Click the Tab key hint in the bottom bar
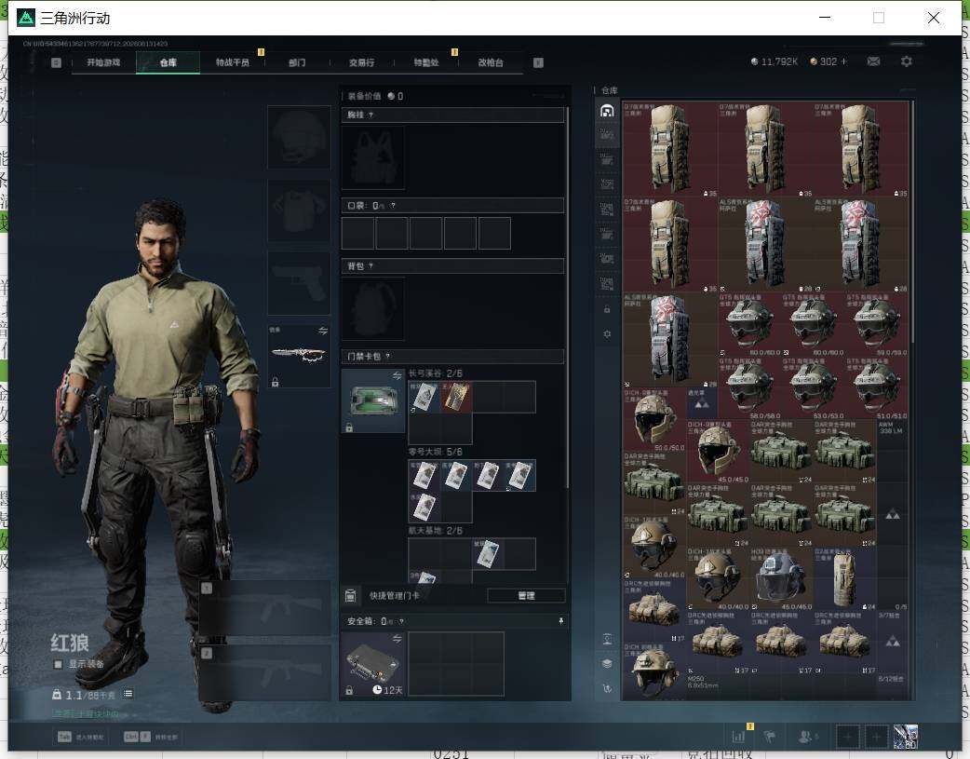The image size is (970, 759). (64, 737)
